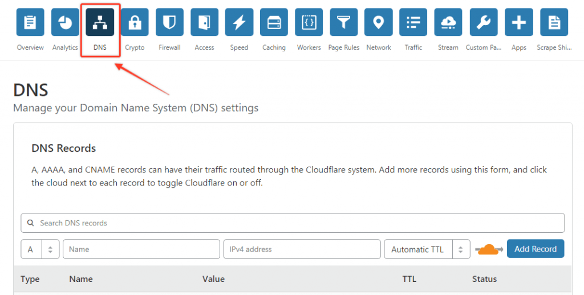
Task: Click the Speed tab label
Action: click(239, 48)
